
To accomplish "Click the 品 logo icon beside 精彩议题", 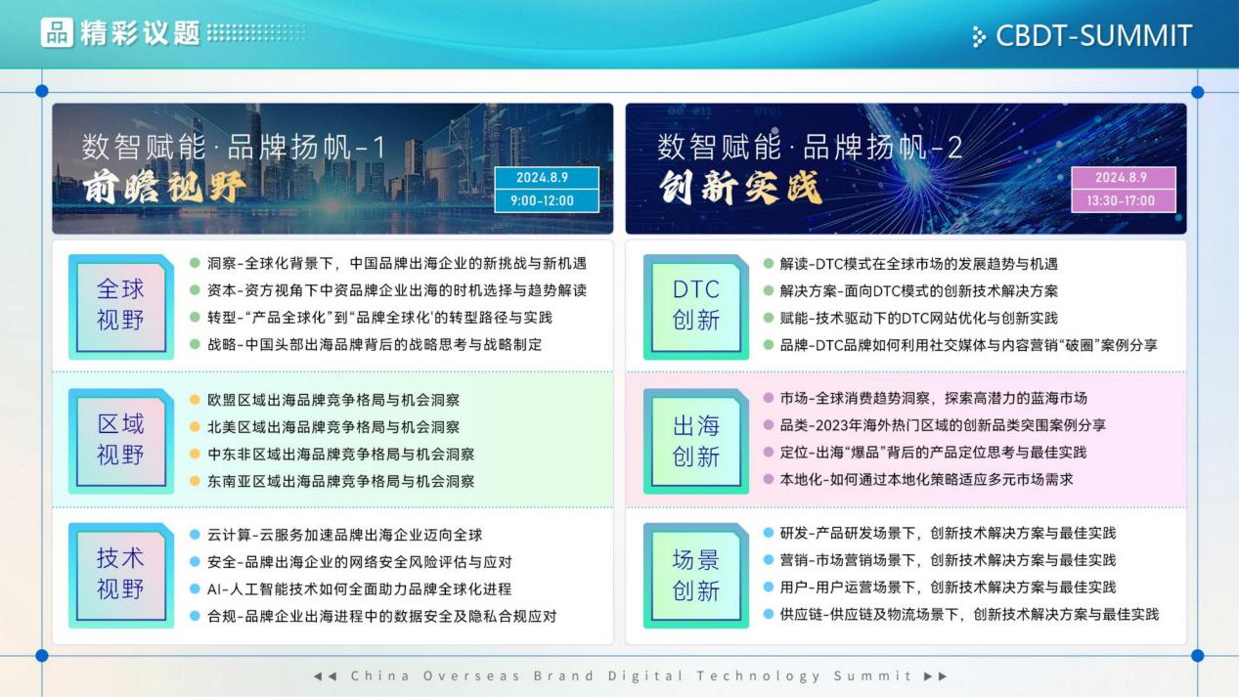I will [x=58, y=32].
